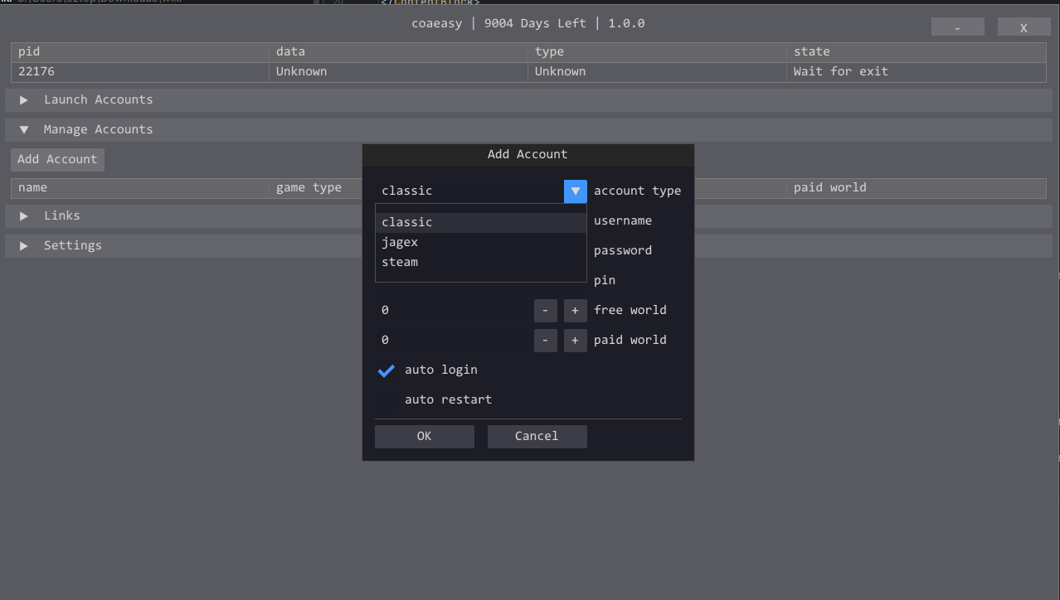Confirm with the OK button
The width and height of the screenshot is (1060, 600).
(424, 436)
